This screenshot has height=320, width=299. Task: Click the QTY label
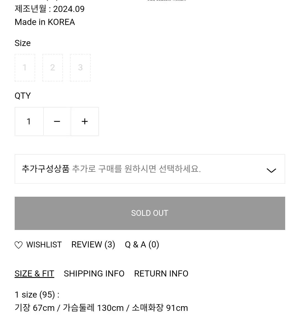[23, 96]
